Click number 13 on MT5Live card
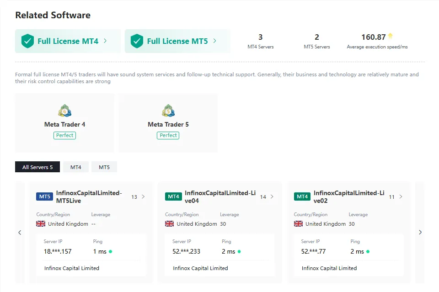Viewport: 439px width, 292px height. click(134, 197)
